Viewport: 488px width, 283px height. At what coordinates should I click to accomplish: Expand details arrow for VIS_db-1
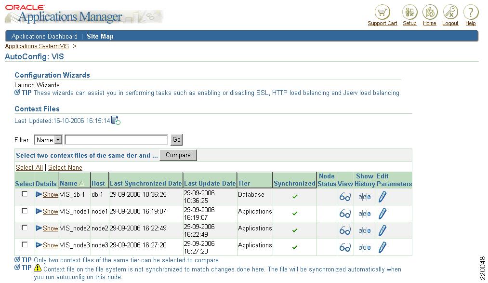coord(39,194)
